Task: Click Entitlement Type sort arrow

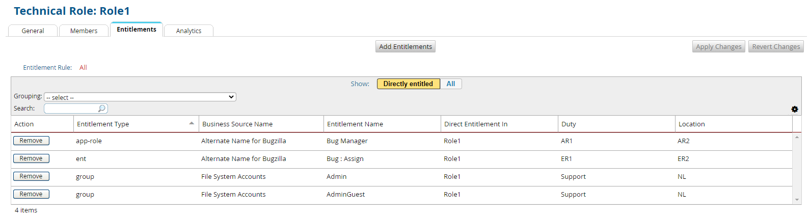Action: pyautogui.click(x=192, y=123)
